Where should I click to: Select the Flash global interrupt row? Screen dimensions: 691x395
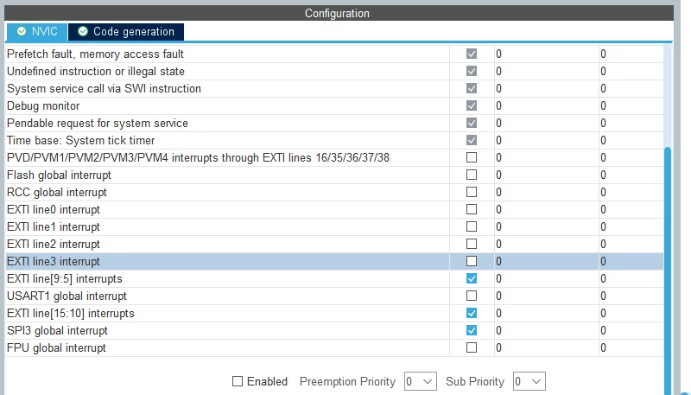[335, 175]
